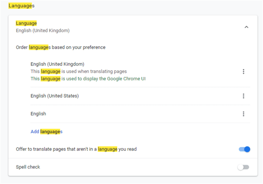Click 'Order languages based on your preference' text

pyautogui.click(x=61, y=48)
